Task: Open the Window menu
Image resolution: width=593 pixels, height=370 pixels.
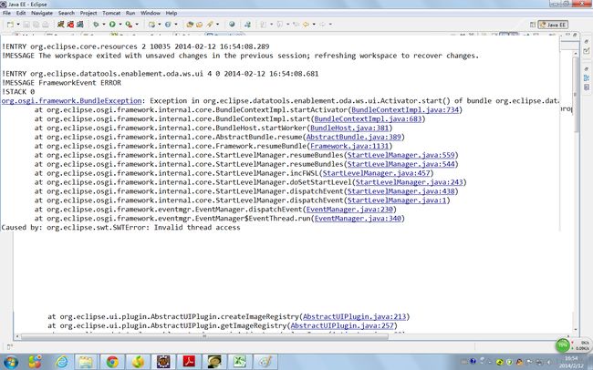Action: [151, 13]
